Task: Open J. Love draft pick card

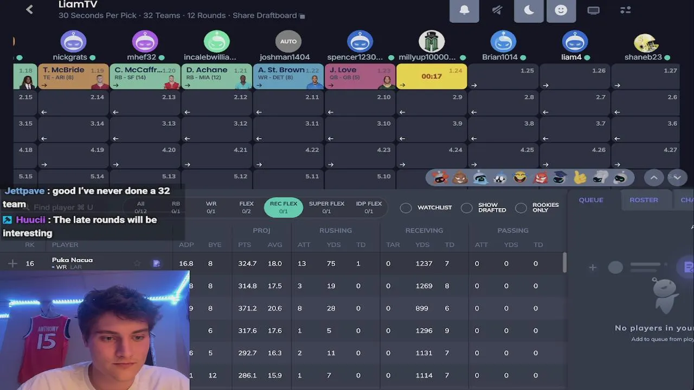Action: point(359,76)
